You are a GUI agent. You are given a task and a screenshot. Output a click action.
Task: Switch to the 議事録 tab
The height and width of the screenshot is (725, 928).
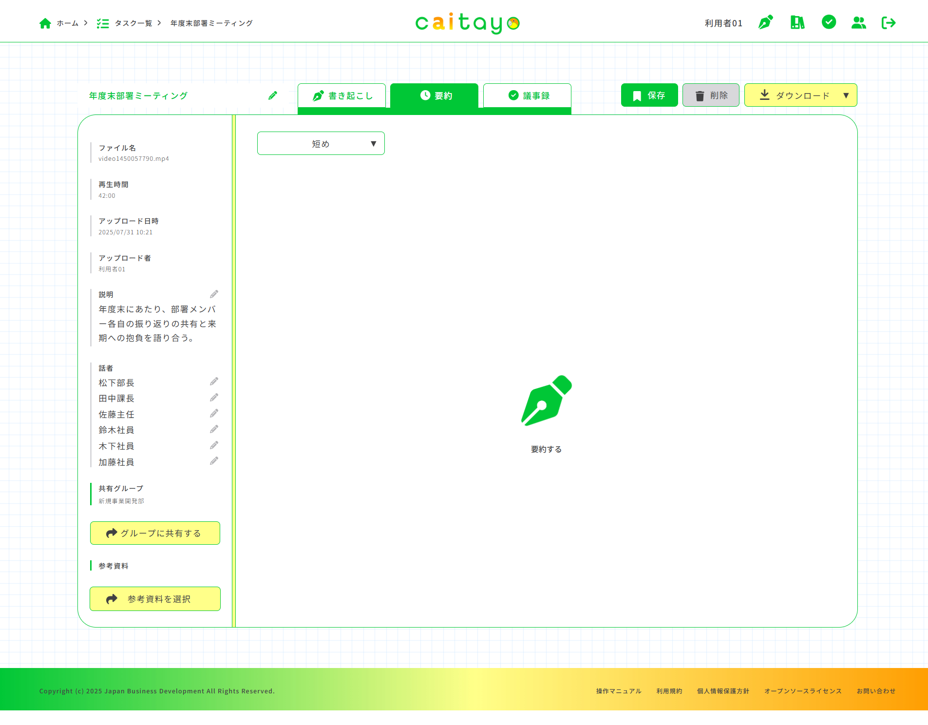[528, 95]
